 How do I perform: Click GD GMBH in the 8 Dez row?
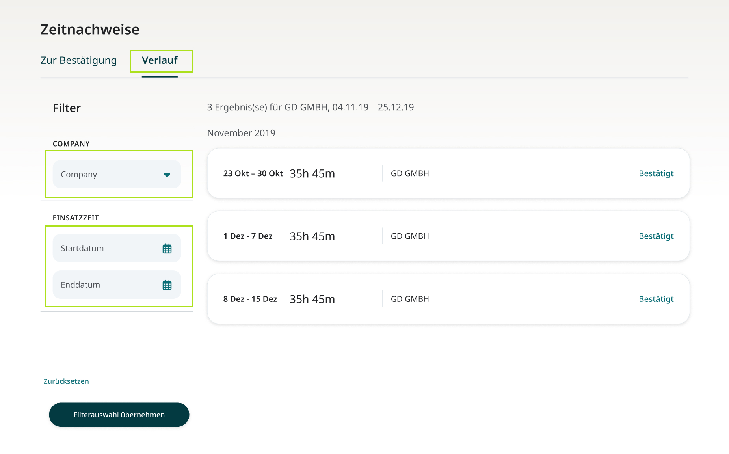(x=410, y=299)
